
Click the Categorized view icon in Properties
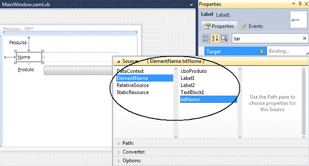(206, 38)
